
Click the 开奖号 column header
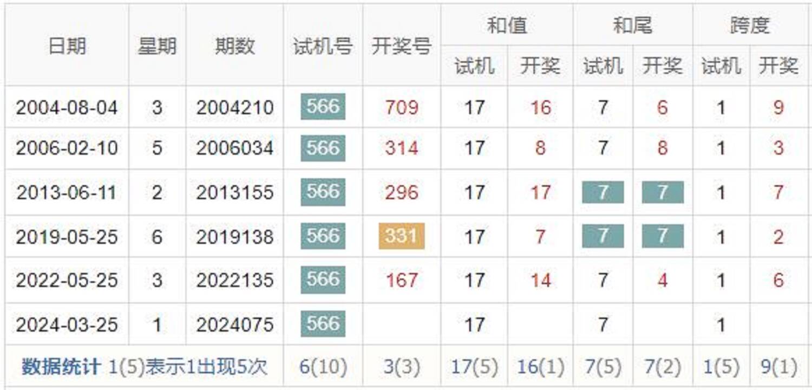click(x=401, y=46)
